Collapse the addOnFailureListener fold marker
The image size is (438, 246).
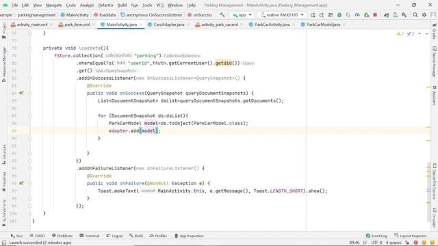point(30,169)
